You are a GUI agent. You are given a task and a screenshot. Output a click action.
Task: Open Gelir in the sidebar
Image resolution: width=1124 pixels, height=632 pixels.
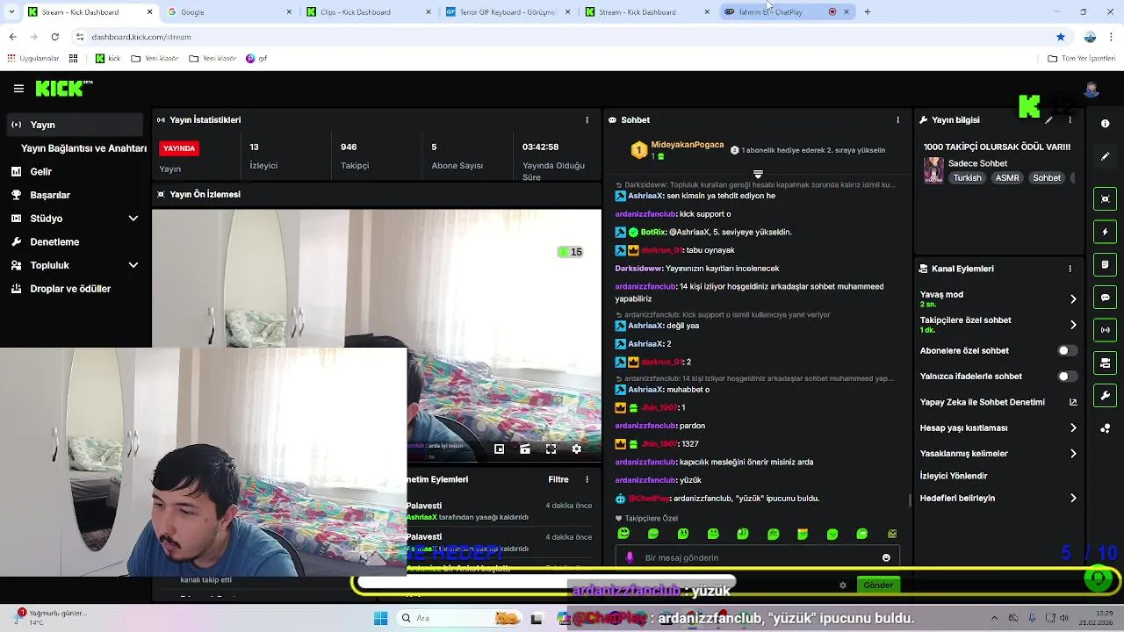coord(75,172)
